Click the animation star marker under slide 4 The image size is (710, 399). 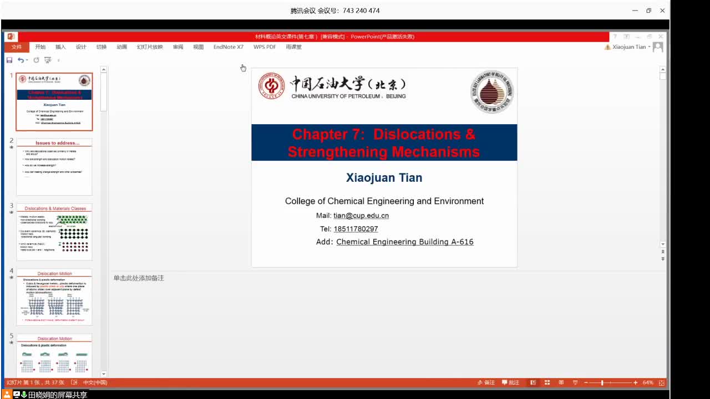coord(11,278)
